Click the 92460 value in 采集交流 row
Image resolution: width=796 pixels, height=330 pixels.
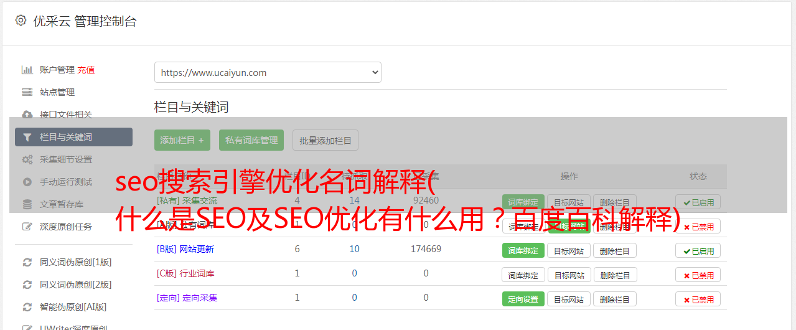click(426, 200)
